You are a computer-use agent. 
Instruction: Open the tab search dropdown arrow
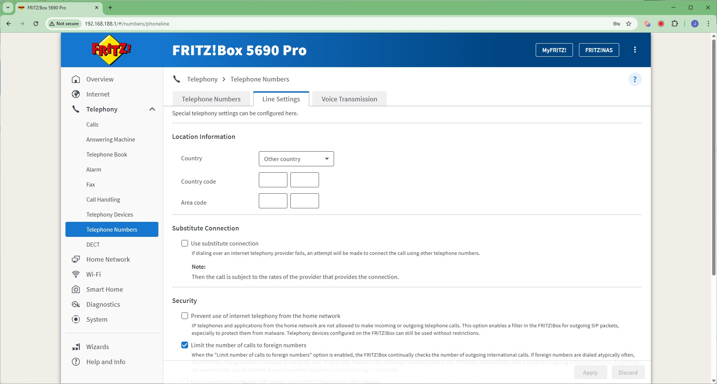(x=8, y=8)
